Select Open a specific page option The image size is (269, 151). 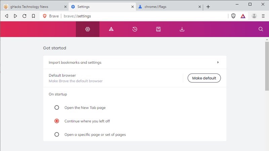click(56, 135)
